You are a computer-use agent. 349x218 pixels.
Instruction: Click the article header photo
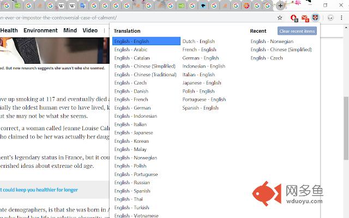pyautogui.click(x=55, y=51)
